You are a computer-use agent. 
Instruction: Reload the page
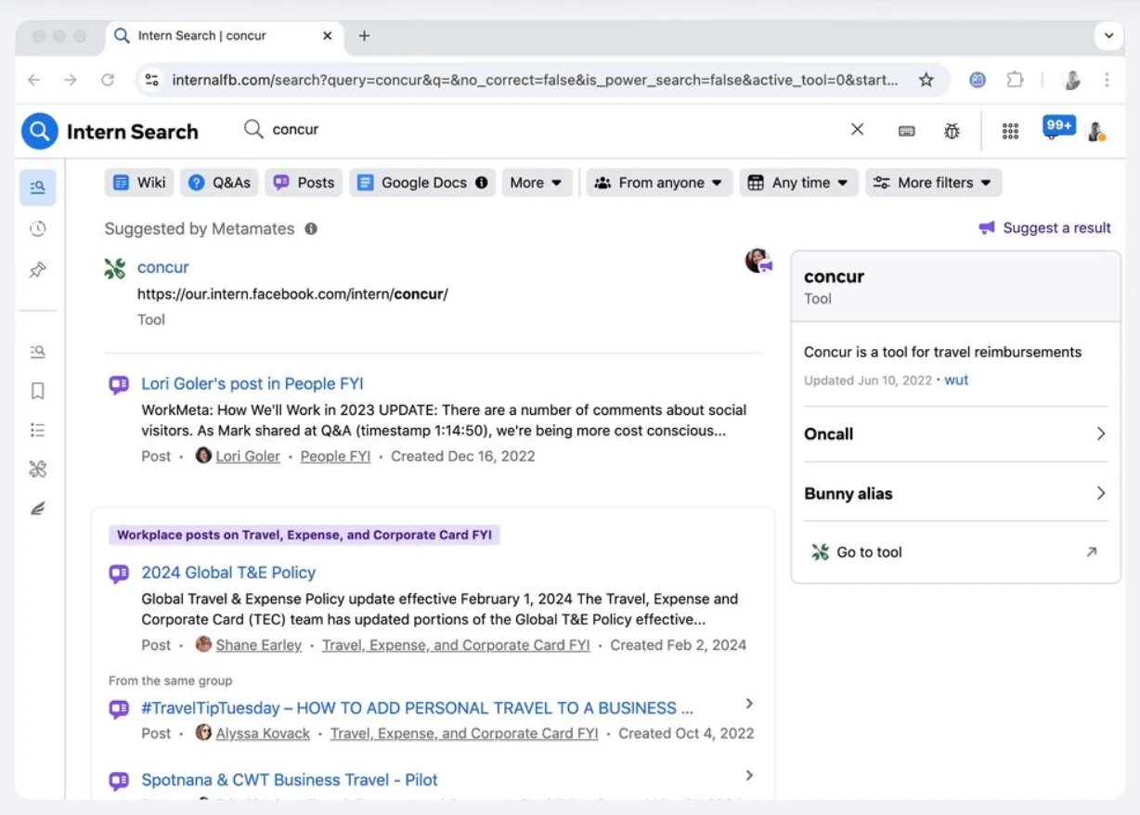108,80
